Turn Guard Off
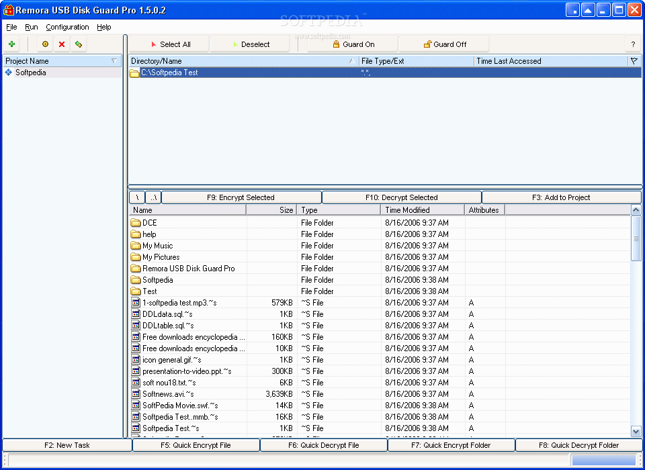The width and height of the screenshot is (645, 470). click(x=444, y=44)
